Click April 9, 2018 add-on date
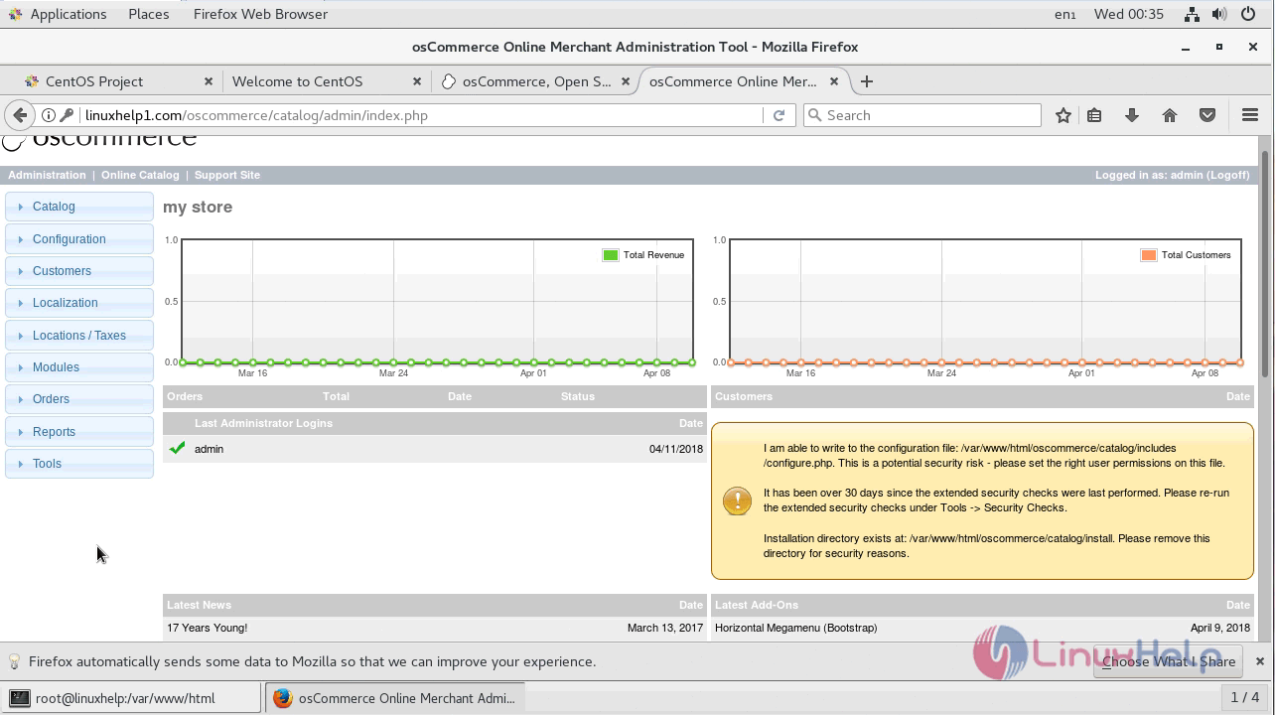The image size is (1275, 715). 1220,628
